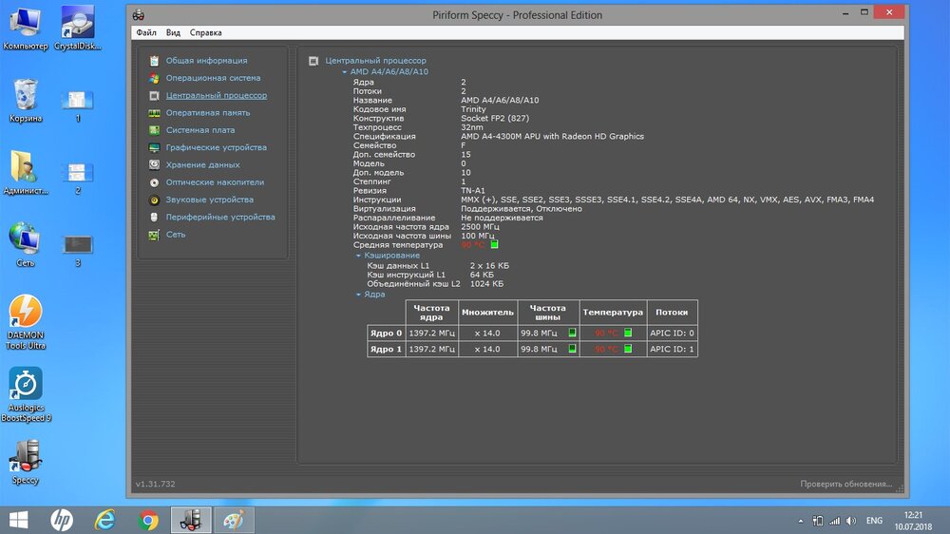Screen dimensions: 950x534
Task: Open Графические устройства section
Action: [x=216, y=147]
